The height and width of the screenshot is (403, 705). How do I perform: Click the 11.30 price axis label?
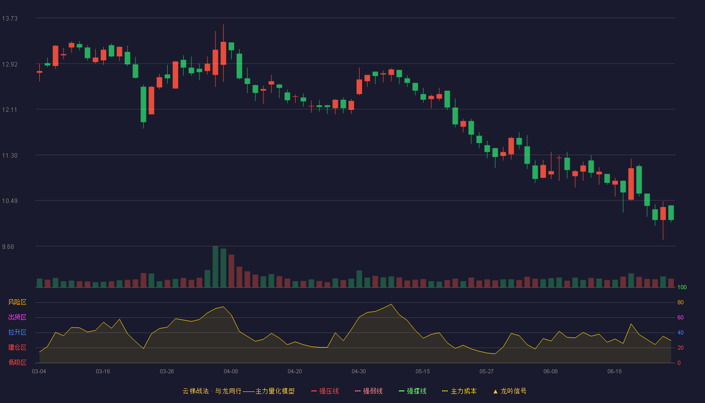pyautogui.click(x=10, y=156)
